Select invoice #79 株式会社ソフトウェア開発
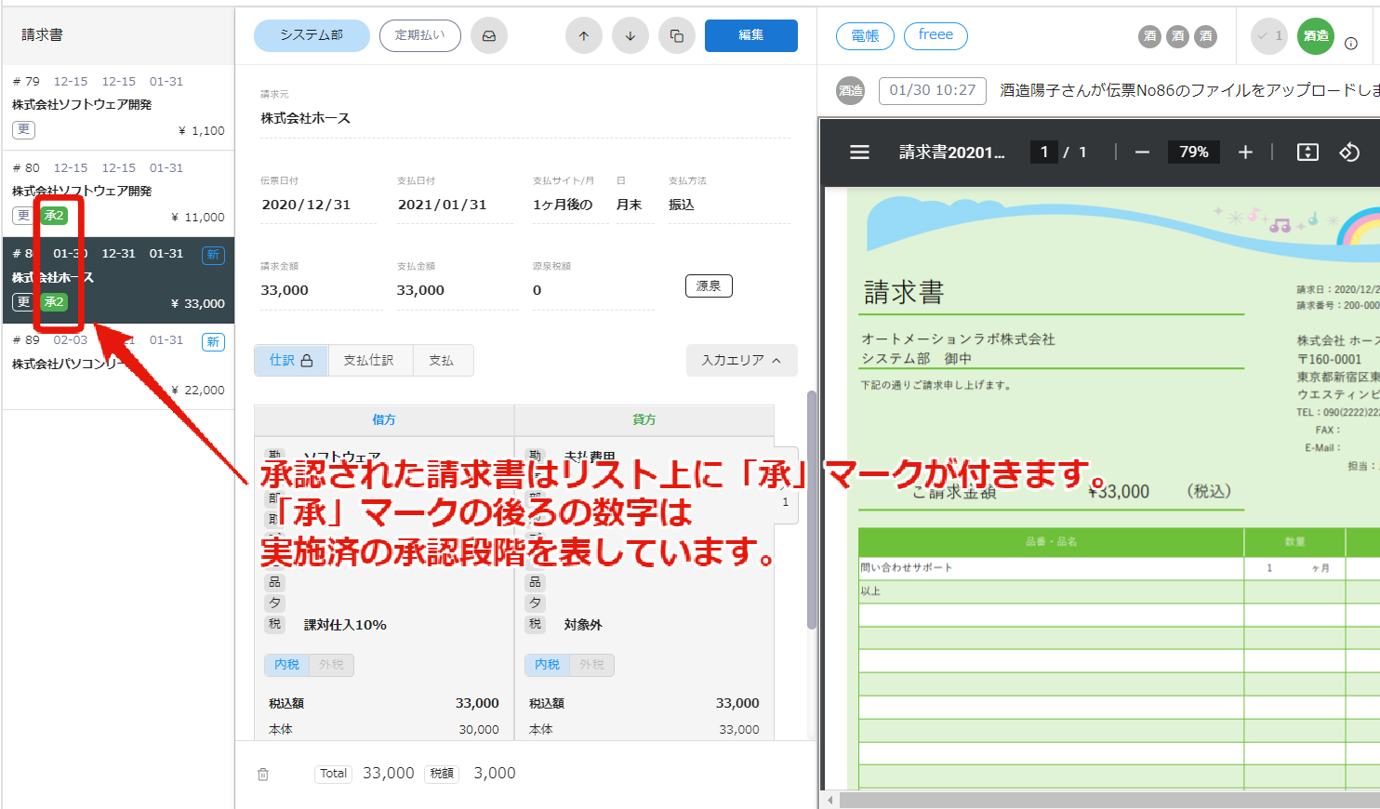This screenshot has height=809, width=1380. (x=118, y=107)
